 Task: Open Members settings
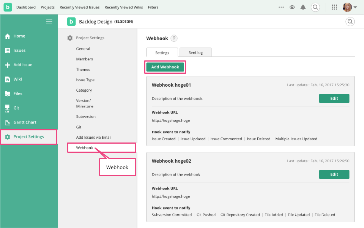click(85, 59)
